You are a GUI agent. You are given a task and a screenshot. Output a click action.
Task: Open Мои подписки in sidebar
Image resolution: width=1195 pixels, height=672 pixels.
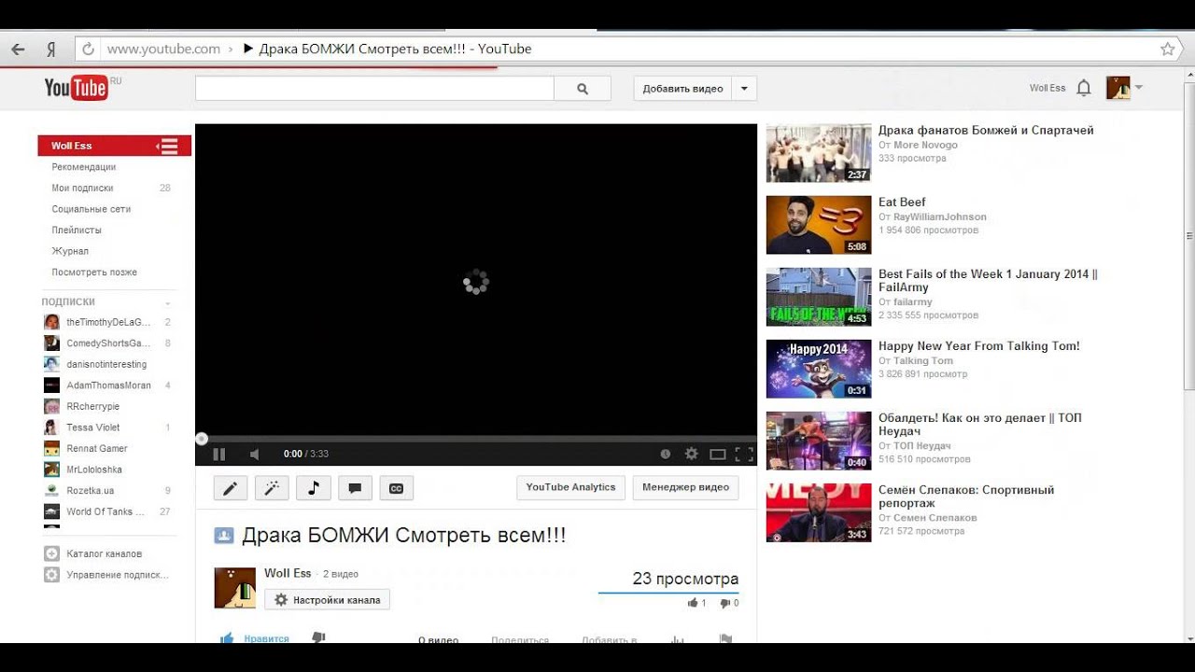click(x=82, y=188)
